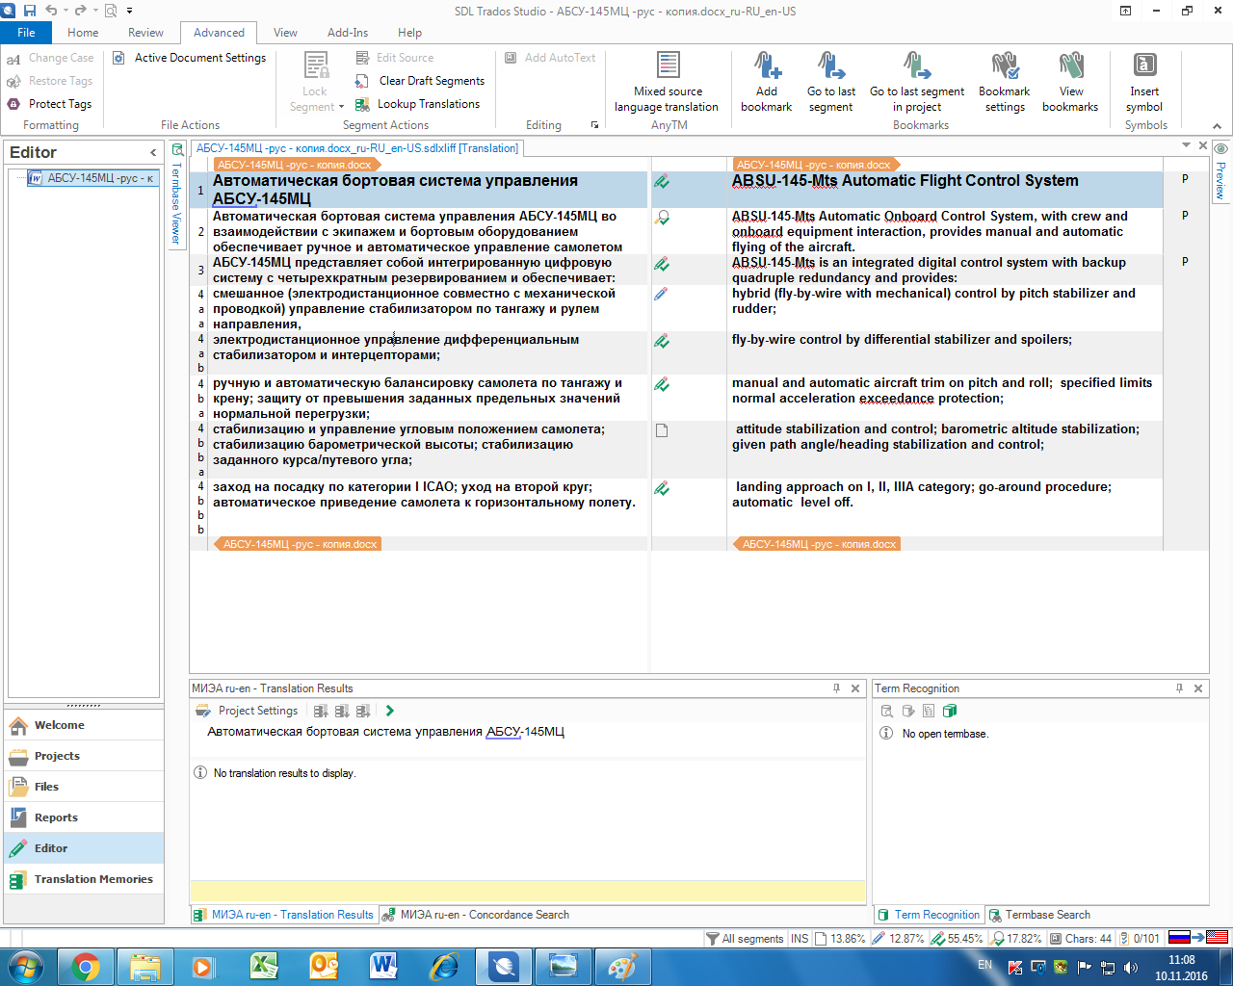Click the Save icon in quick access toolbar
Screen dimensions: 1233x986
tap(29, 11)
